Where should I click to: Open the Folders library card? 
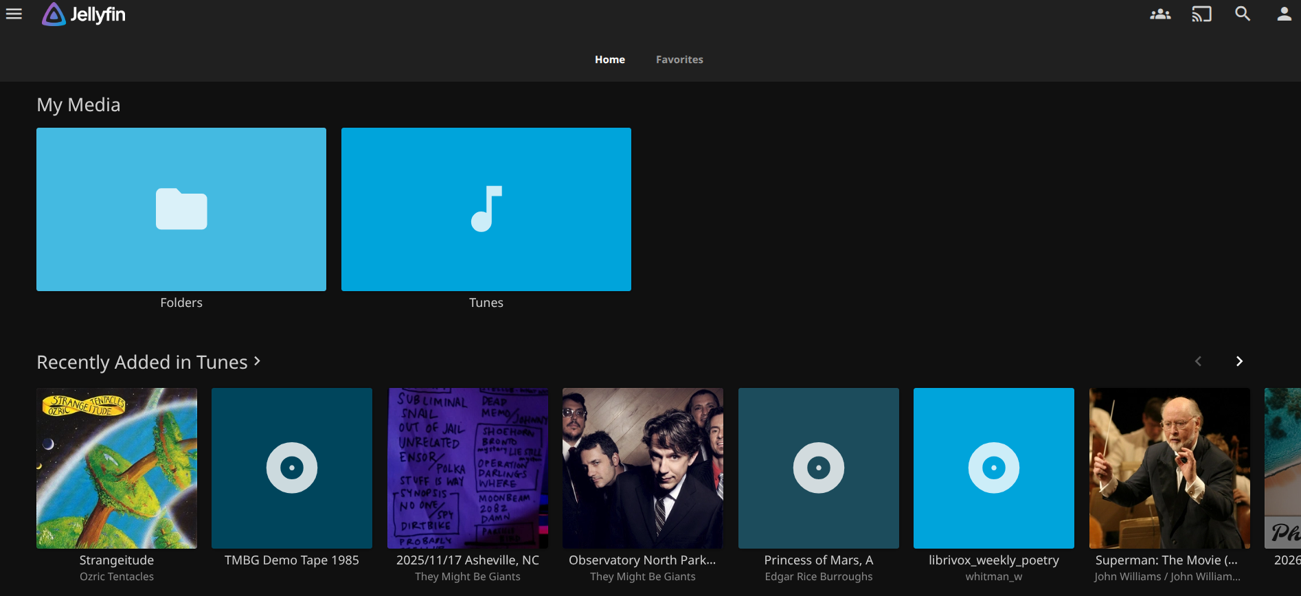click(x=181, y=209)
